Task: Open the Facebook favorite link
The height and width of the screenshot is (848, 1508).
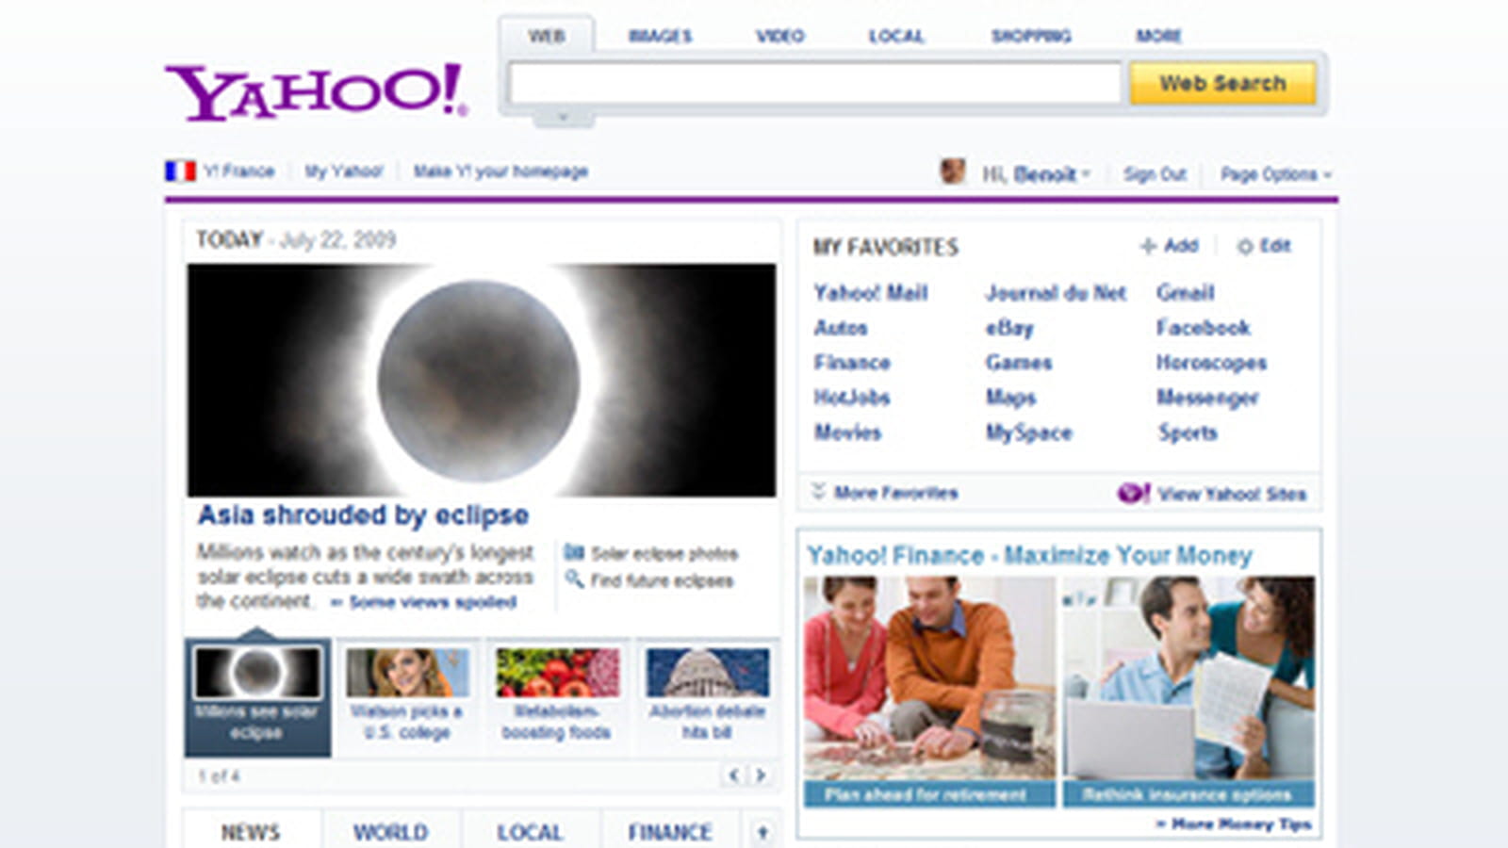Action: 1204,328
